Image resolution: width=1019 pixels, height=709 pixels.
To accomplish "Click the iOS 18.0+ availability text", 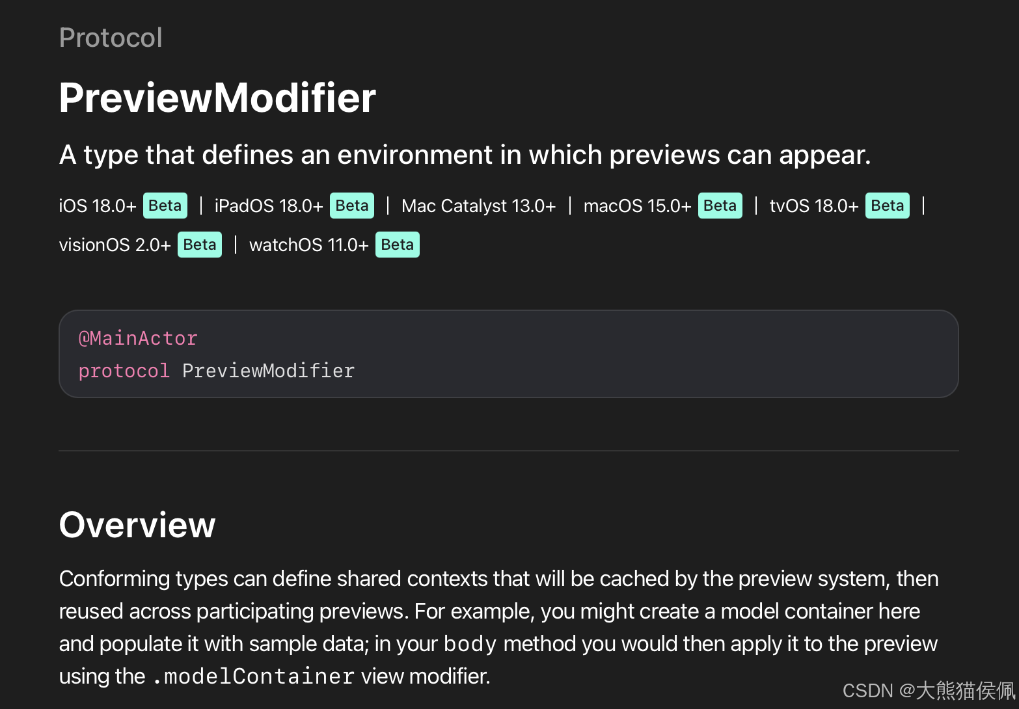I will point(98,206).
